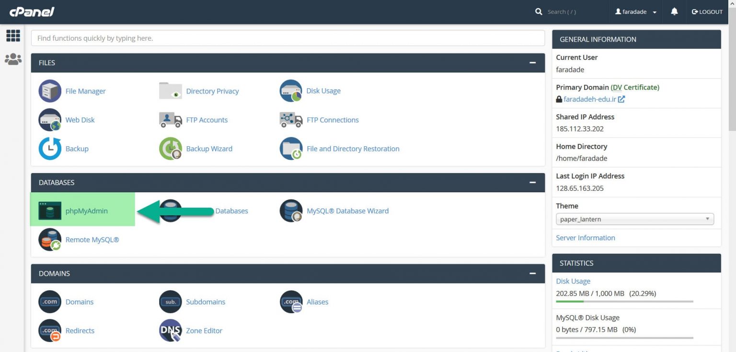Open the Web Disk icon
The height and width of the screenshot is (352, 736).
point(50,120)
